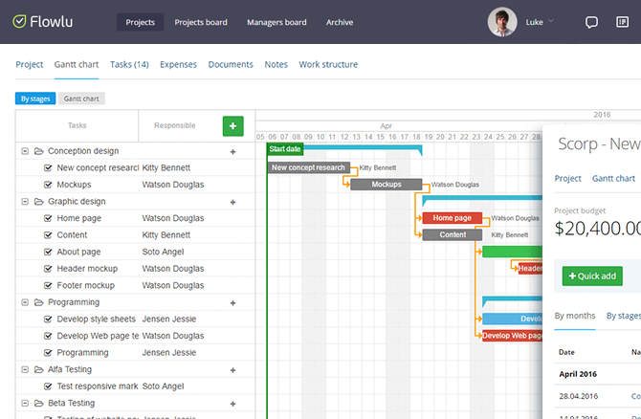The width and height of the screenshot is (641, 419).
Task: Open Gantt chart tab in Scorp panel
Action: click(x=613, y=178)
